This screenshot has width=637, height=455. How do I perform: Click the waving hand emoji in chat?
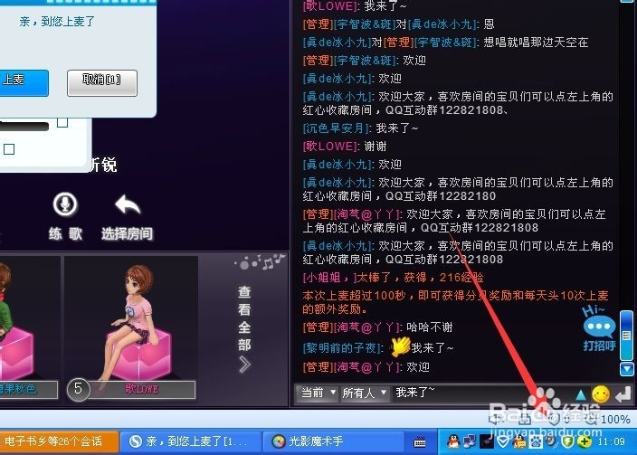click(400, 346)
